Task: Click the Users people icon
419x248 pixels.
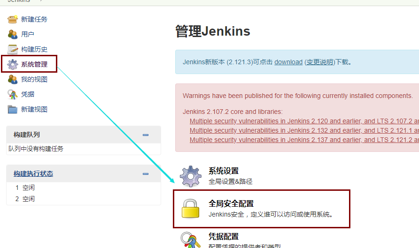Action: coord(13,34)
